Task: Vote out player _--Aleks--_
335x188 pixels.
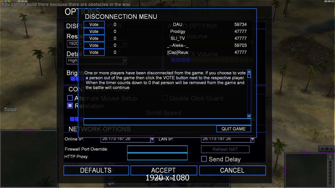Action: [x=94, y=45]
